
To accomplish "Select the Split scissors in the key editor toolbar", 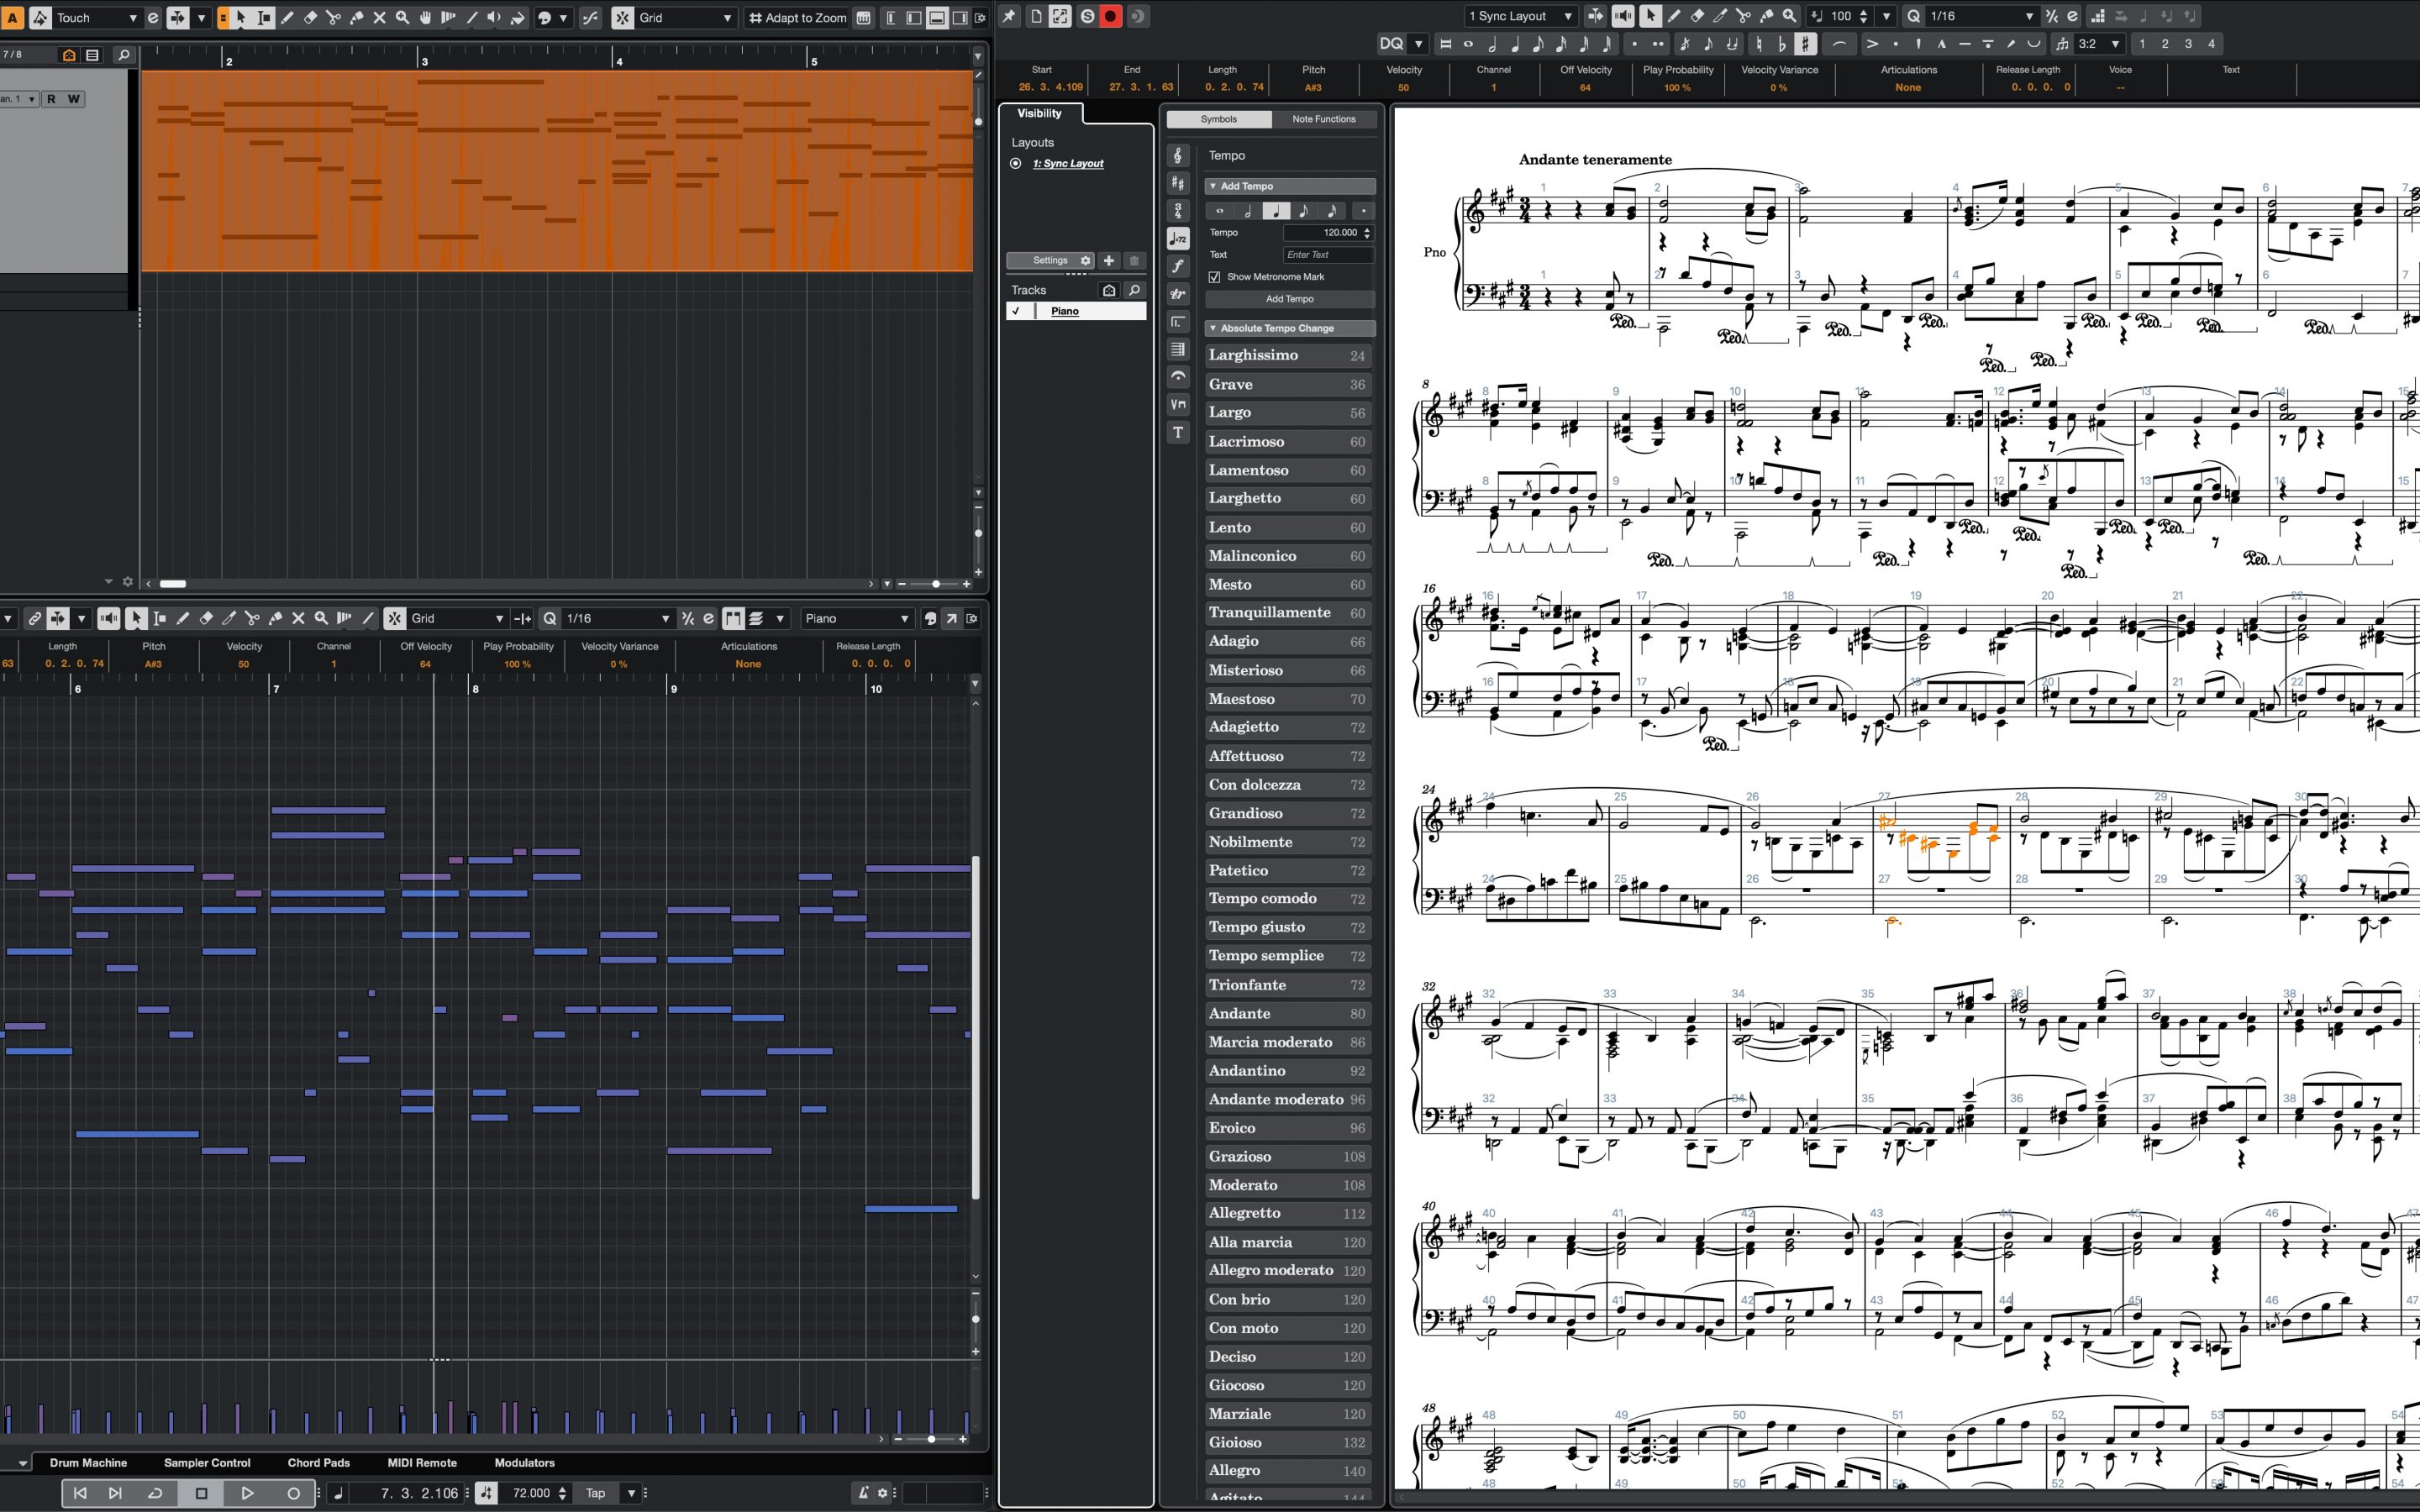I will point(252,618).
